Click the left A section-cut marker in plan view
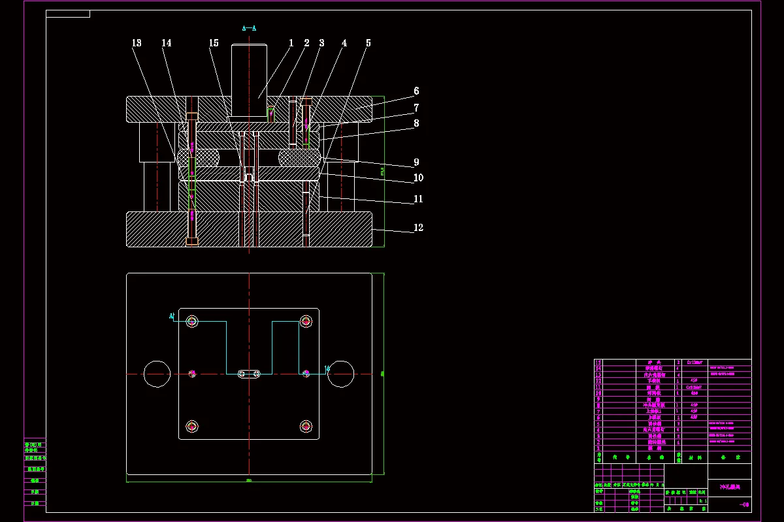 click(x=172, y=316)
